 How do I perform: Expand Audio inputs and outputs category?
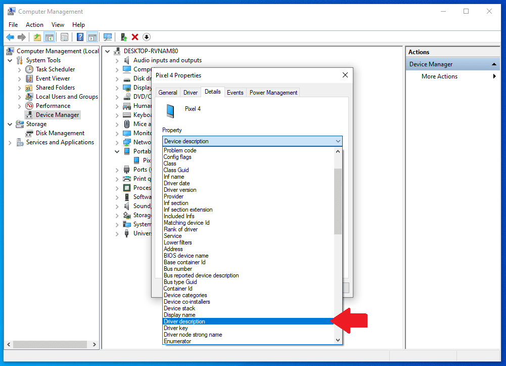[117, 60]
